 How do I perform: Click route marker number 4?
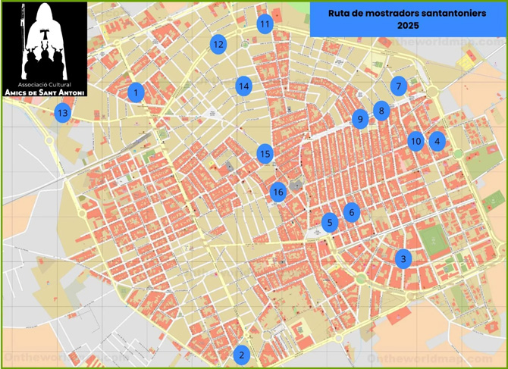[x=436, y=140]
